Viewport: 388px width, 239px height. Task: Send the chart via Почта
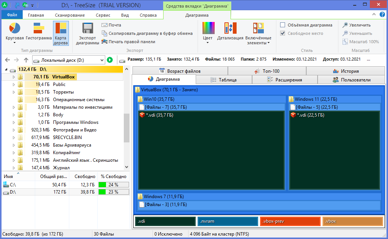pos(111,25)
